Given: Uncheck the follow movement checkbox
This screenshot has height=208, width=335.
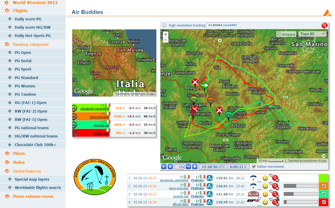Looking at the screenshot, I should click(x=254, y=167).
